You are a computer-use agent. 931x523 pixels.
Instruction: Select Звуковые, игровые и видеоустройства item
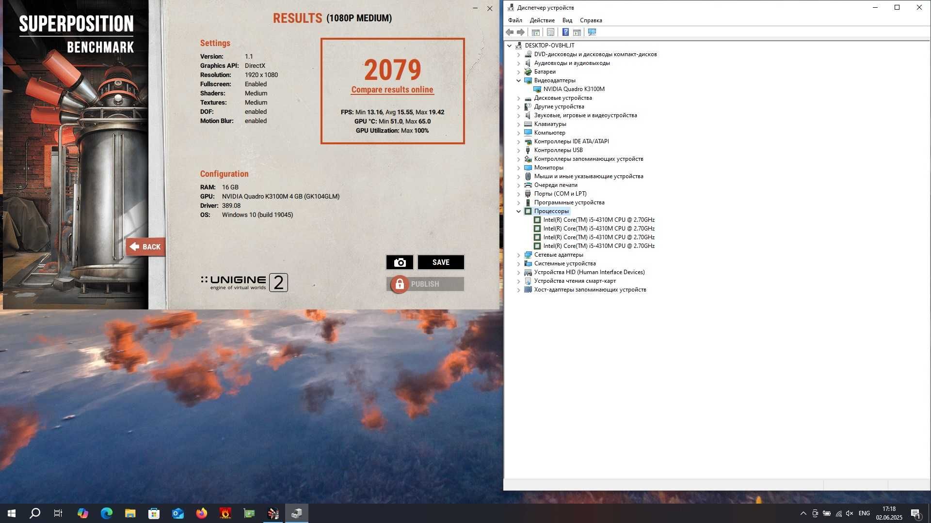(585, 115)
